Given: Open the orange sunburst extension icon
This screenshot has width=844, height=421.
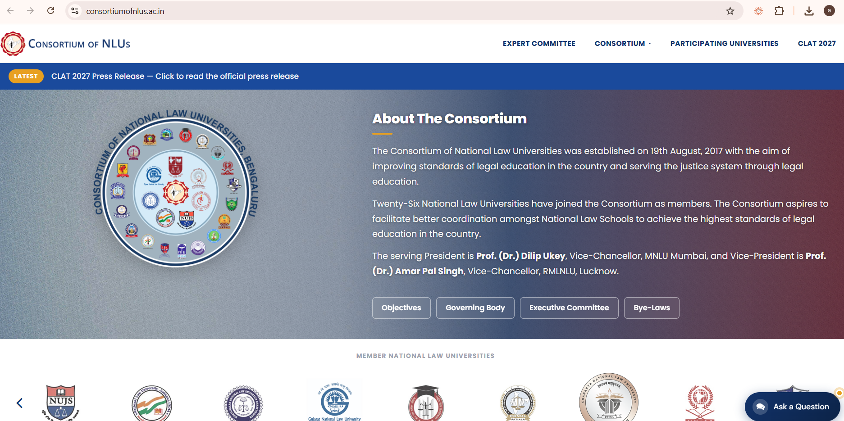Looking at the screenshot, I should (x=759, y=11).
